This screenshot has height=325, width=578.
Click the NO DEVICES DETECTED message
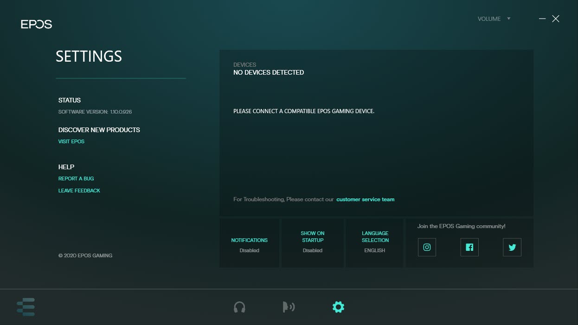[x=269, y=72]
